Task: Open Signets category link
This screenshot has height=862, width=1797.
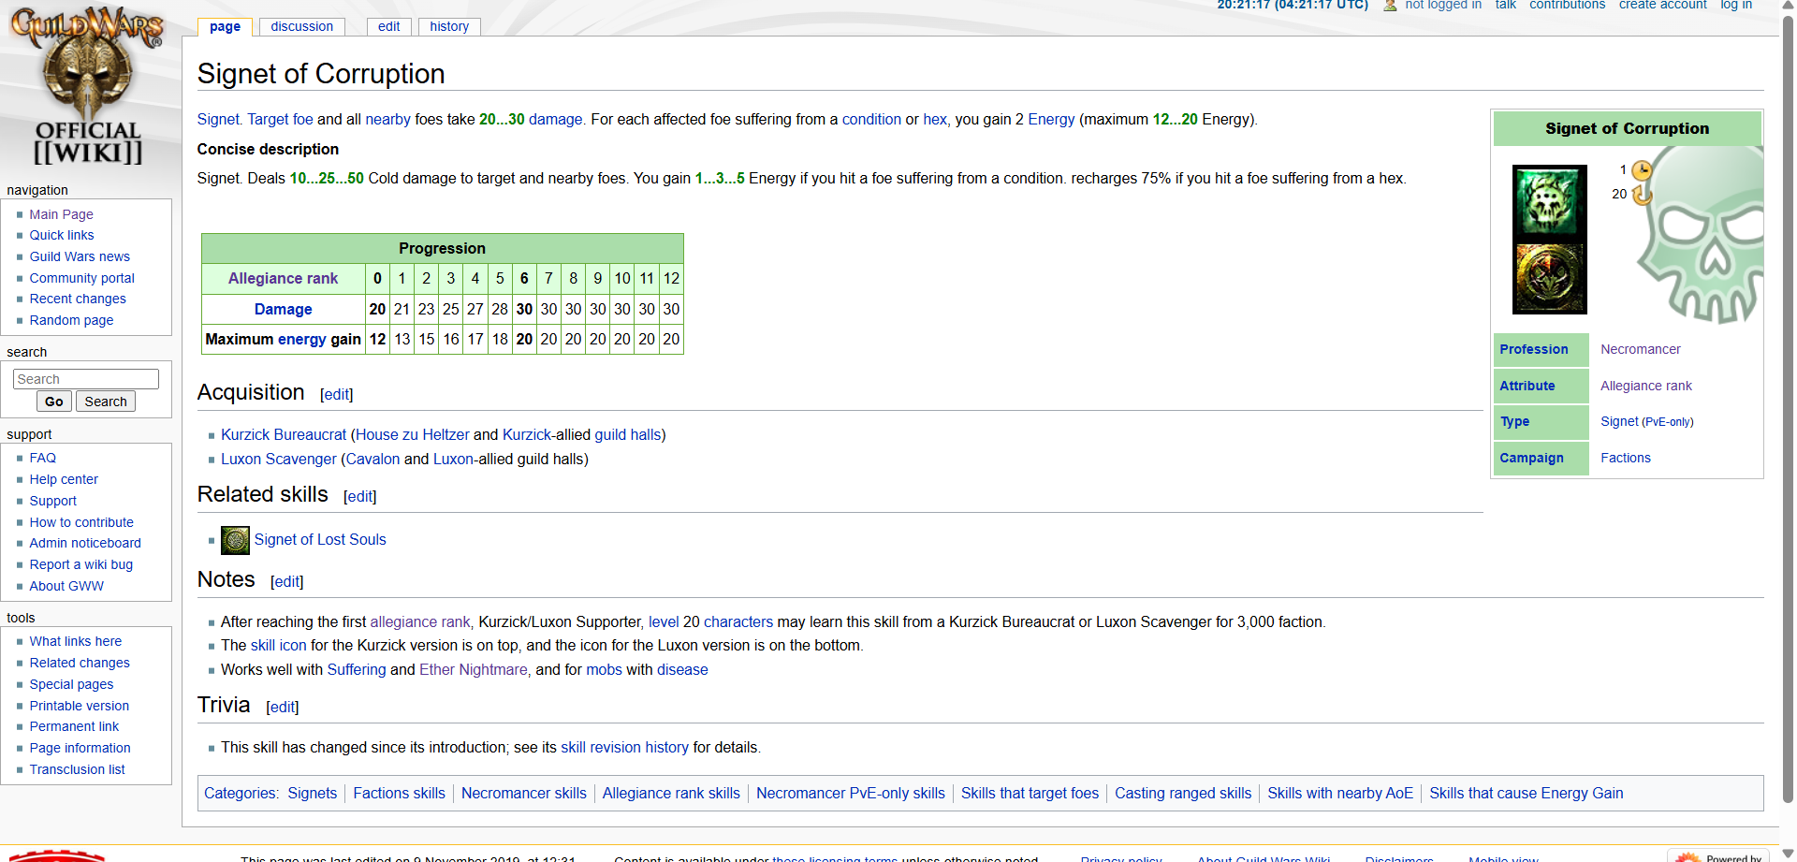Action: click(x=312, y=793)
